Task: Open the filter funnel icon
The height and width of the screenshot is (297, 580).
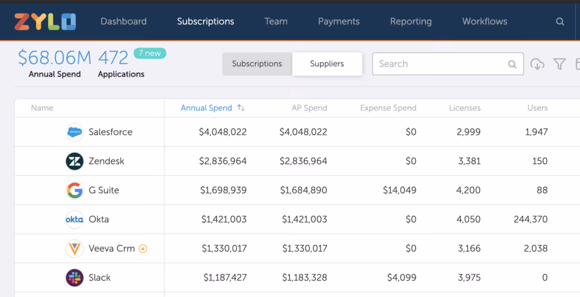Action: coord(560,64)
